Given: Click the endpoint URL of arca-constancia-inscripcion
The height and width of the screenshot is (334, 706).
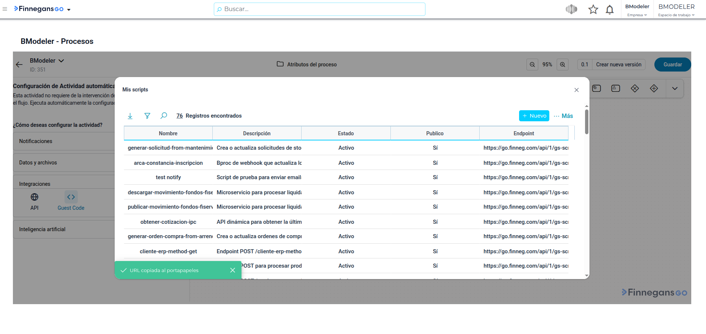Looking at the screenshot, I should click(526, 163).
